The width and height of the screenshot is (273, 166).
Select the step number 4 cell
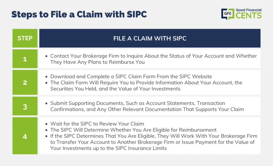25,136
